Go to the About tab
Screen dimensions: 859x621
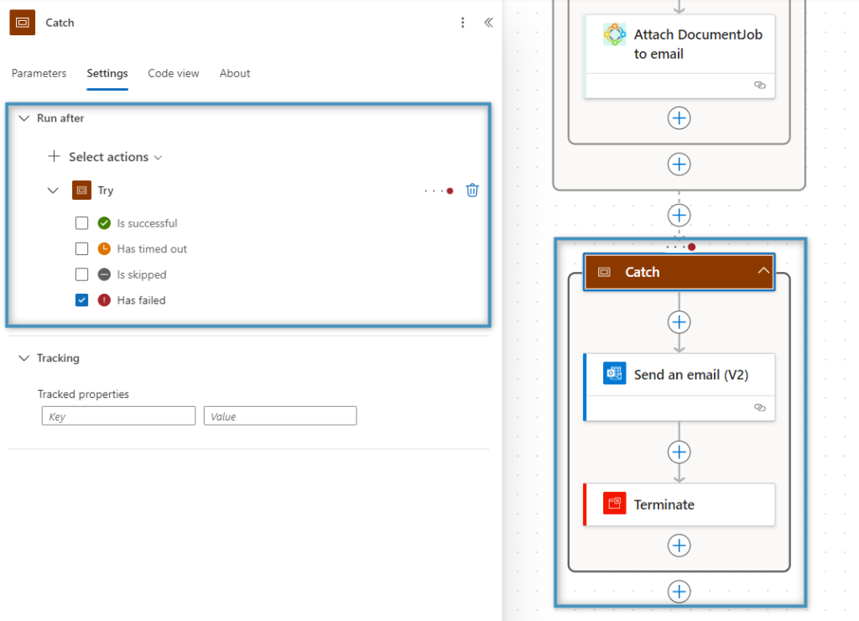coord(235,74)
